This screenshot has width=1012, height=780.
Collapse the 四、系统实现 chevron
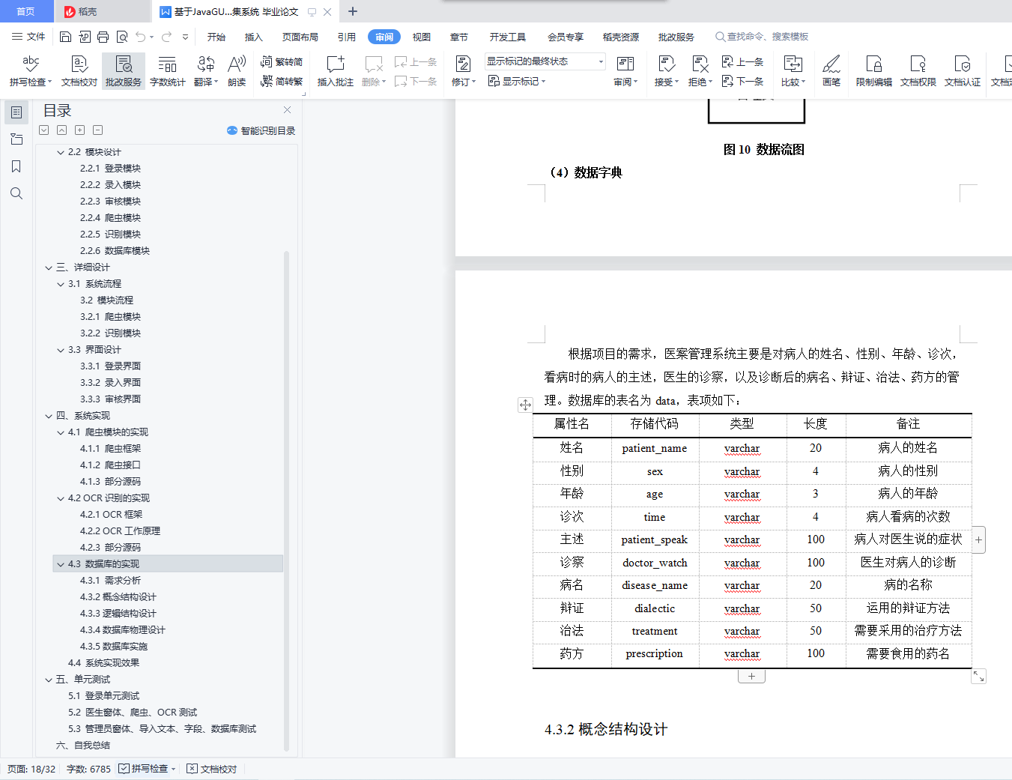[x=49, y=416]
